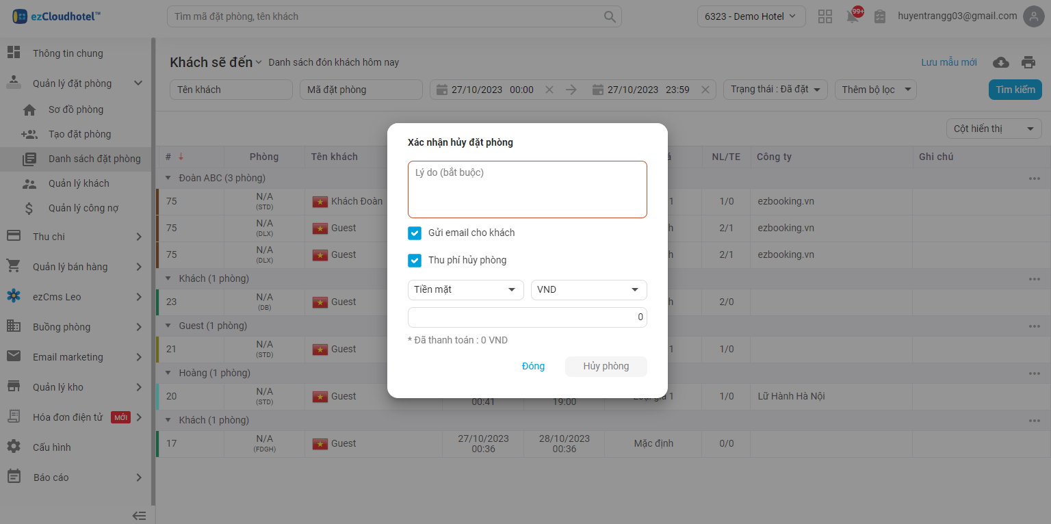The height and width of the screenshot is (524, 1051).
Task: Uncheck "Gửi email cho khách" checkbox
Action: click(x=415, y=233)
